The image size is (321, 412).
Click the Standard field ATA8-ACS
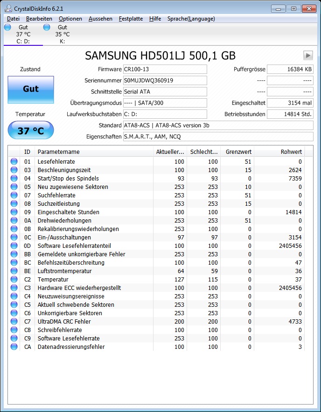pos(218,125)
